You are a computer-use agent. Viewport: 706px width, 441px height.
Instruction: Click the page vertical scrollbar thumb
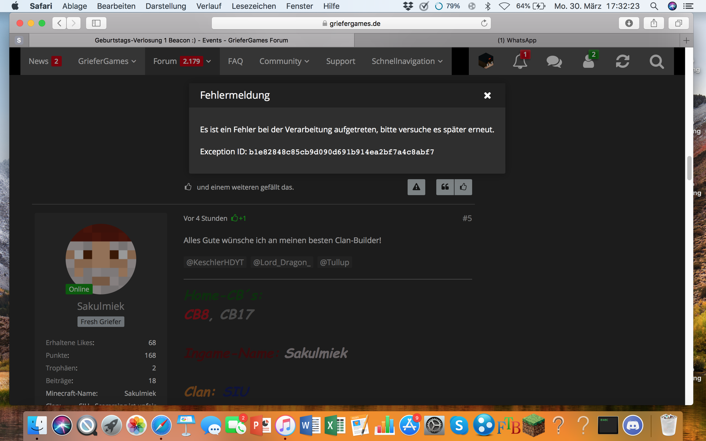tap(689, 168)
